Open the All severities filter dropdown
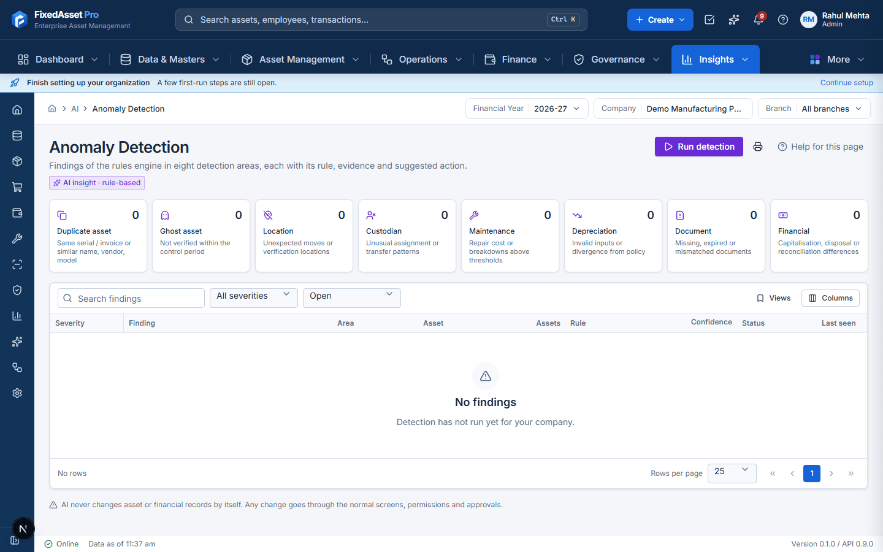The height and width of the screenshot is (552, 883). [x=254, y=298]
